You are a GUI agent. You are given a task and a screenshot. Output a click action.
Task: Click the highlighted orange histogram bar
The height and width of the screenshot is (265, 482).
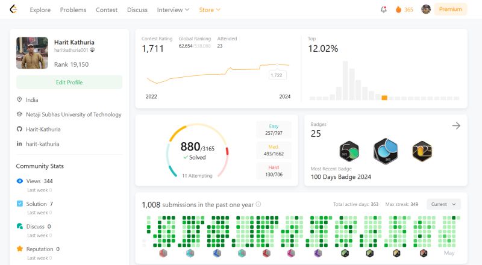(384, 98)
